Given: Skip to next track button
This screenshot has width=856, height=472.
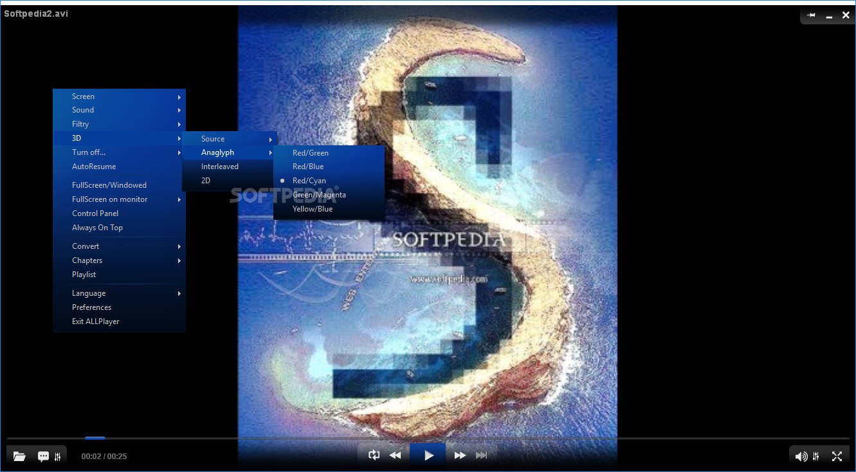Looking at the screenshot, I should click(x=481, y=455).
